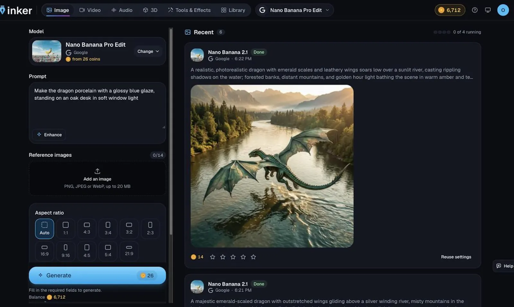
Task: Rate the 6:22 PM dragon image two stars
Action: coord(223,257)
